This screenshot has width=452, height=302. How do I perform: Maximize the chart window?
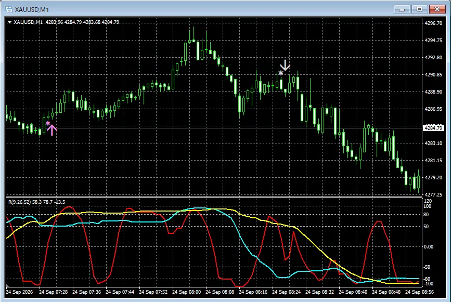point(419,9)
